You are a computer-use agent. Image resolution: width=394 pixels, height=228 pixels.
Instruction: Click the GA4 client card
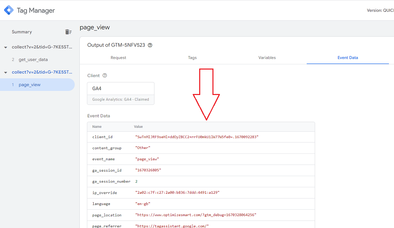coord(120,93)
